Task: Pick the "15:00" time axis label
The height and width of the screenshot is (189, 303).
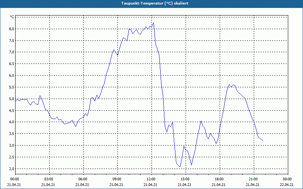Action: (186, 179)
